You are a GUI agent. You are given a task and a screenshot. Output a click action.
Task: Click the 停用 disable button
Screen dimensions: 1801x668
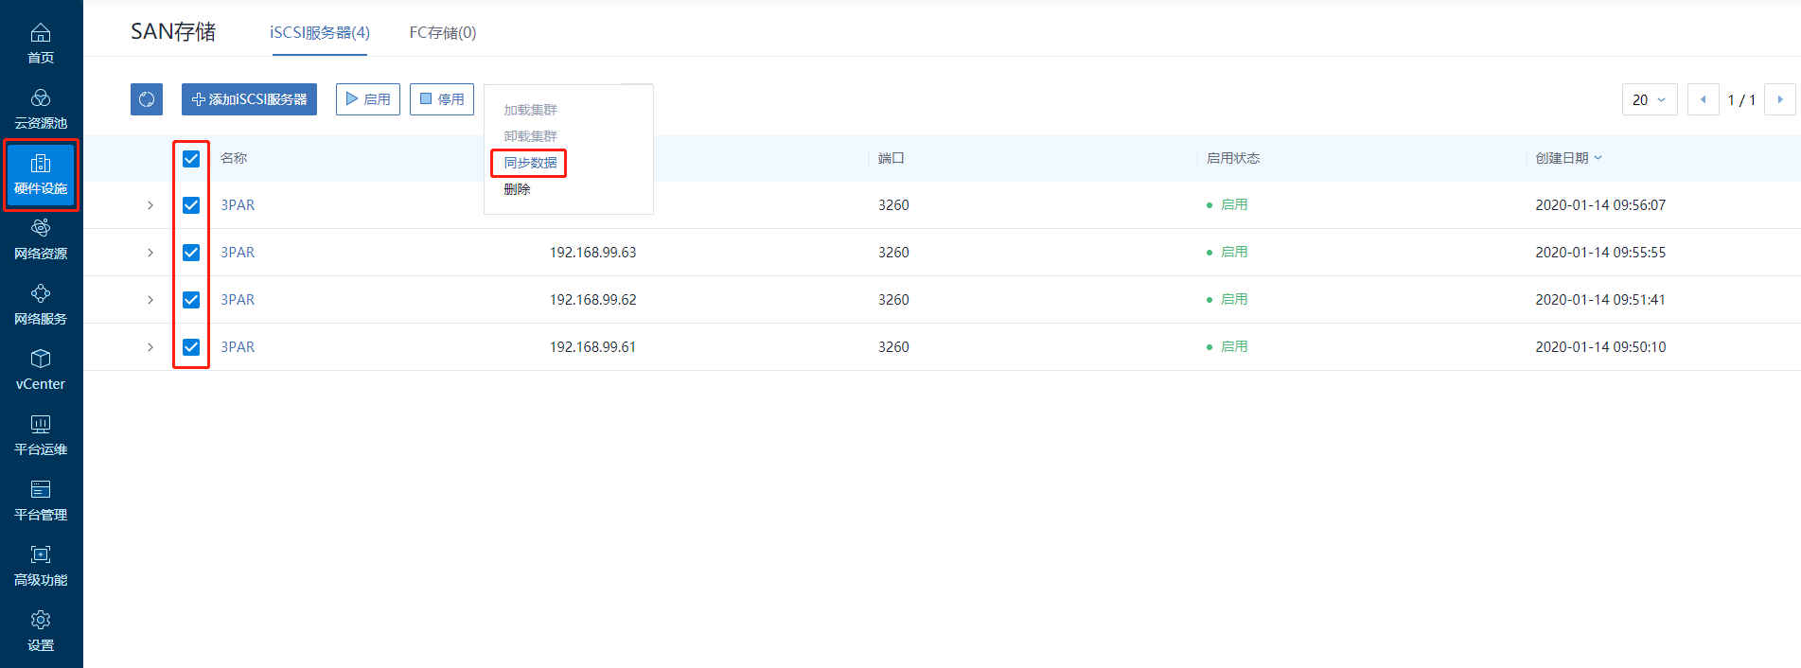(442, 99)
